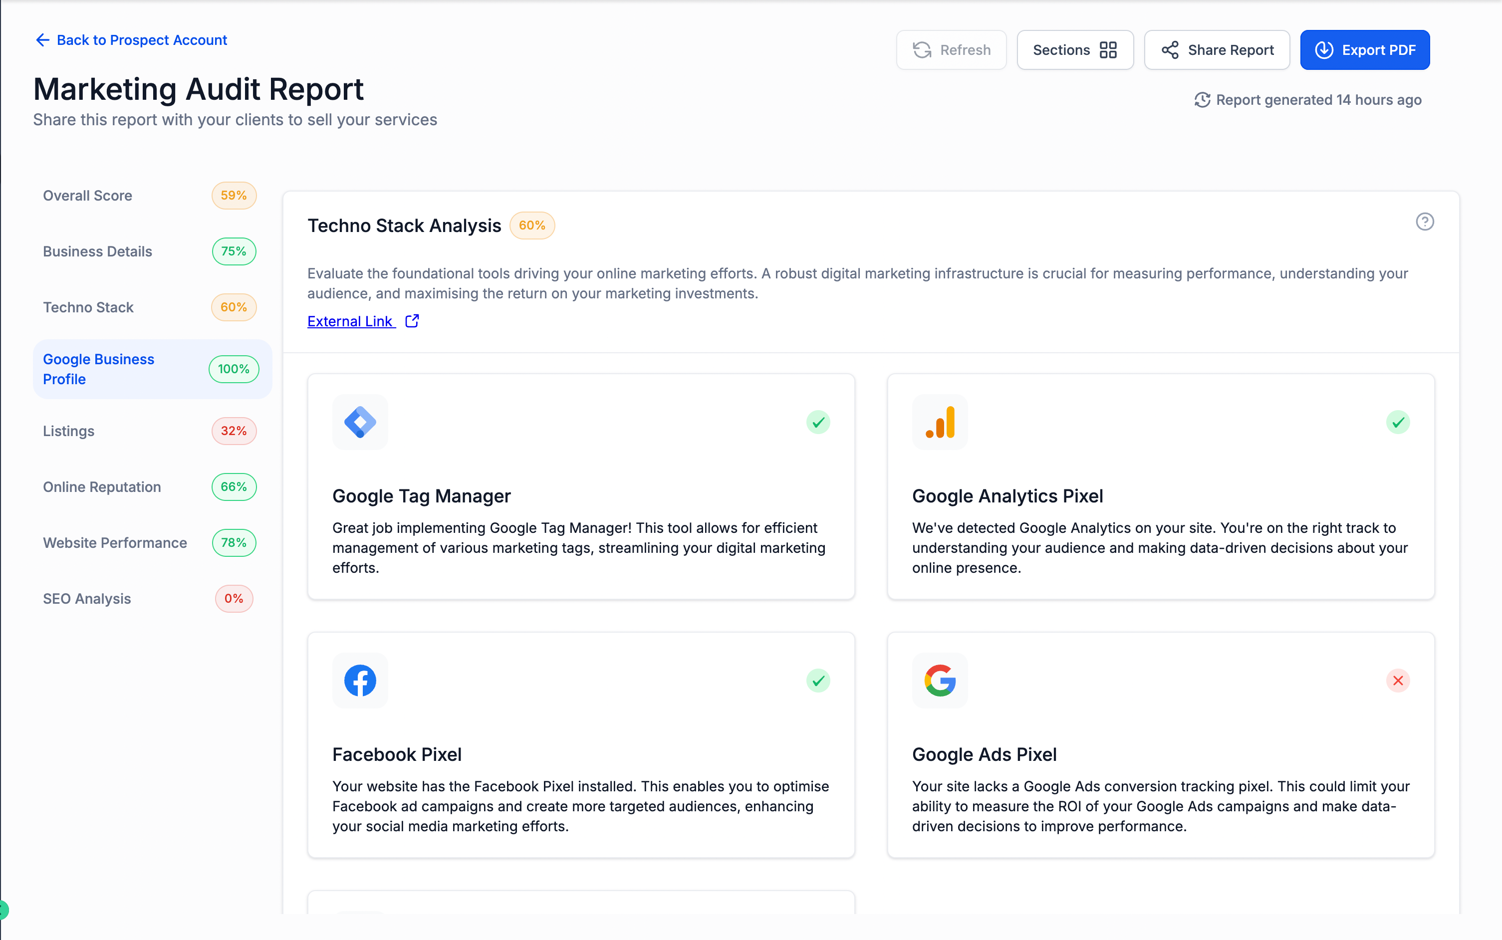This screenshot has width=1502, height=940.
Task: Click the help question mark icon
Action: 1424,222
